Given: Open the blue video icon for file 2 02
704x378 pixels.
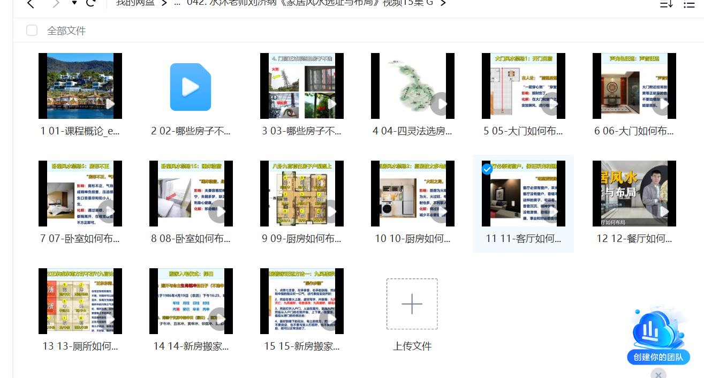Looking at the screenshot, I should [191, 87].
